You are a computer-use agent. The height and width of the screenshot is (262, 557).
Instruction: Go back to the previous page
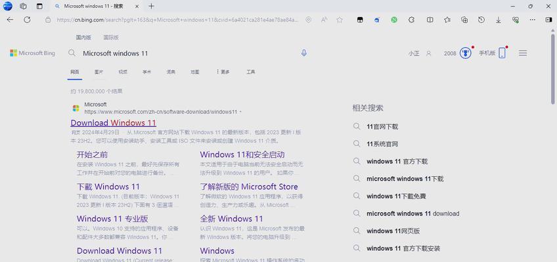(x=10, y=20)
